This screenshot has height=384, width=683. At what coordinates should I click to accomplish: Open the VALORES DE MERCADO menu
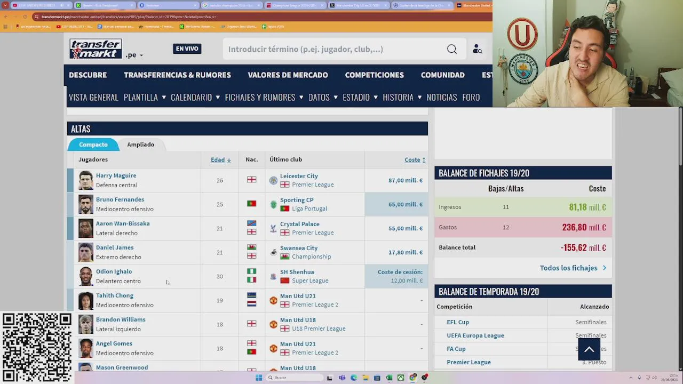[x=288, y=75]
